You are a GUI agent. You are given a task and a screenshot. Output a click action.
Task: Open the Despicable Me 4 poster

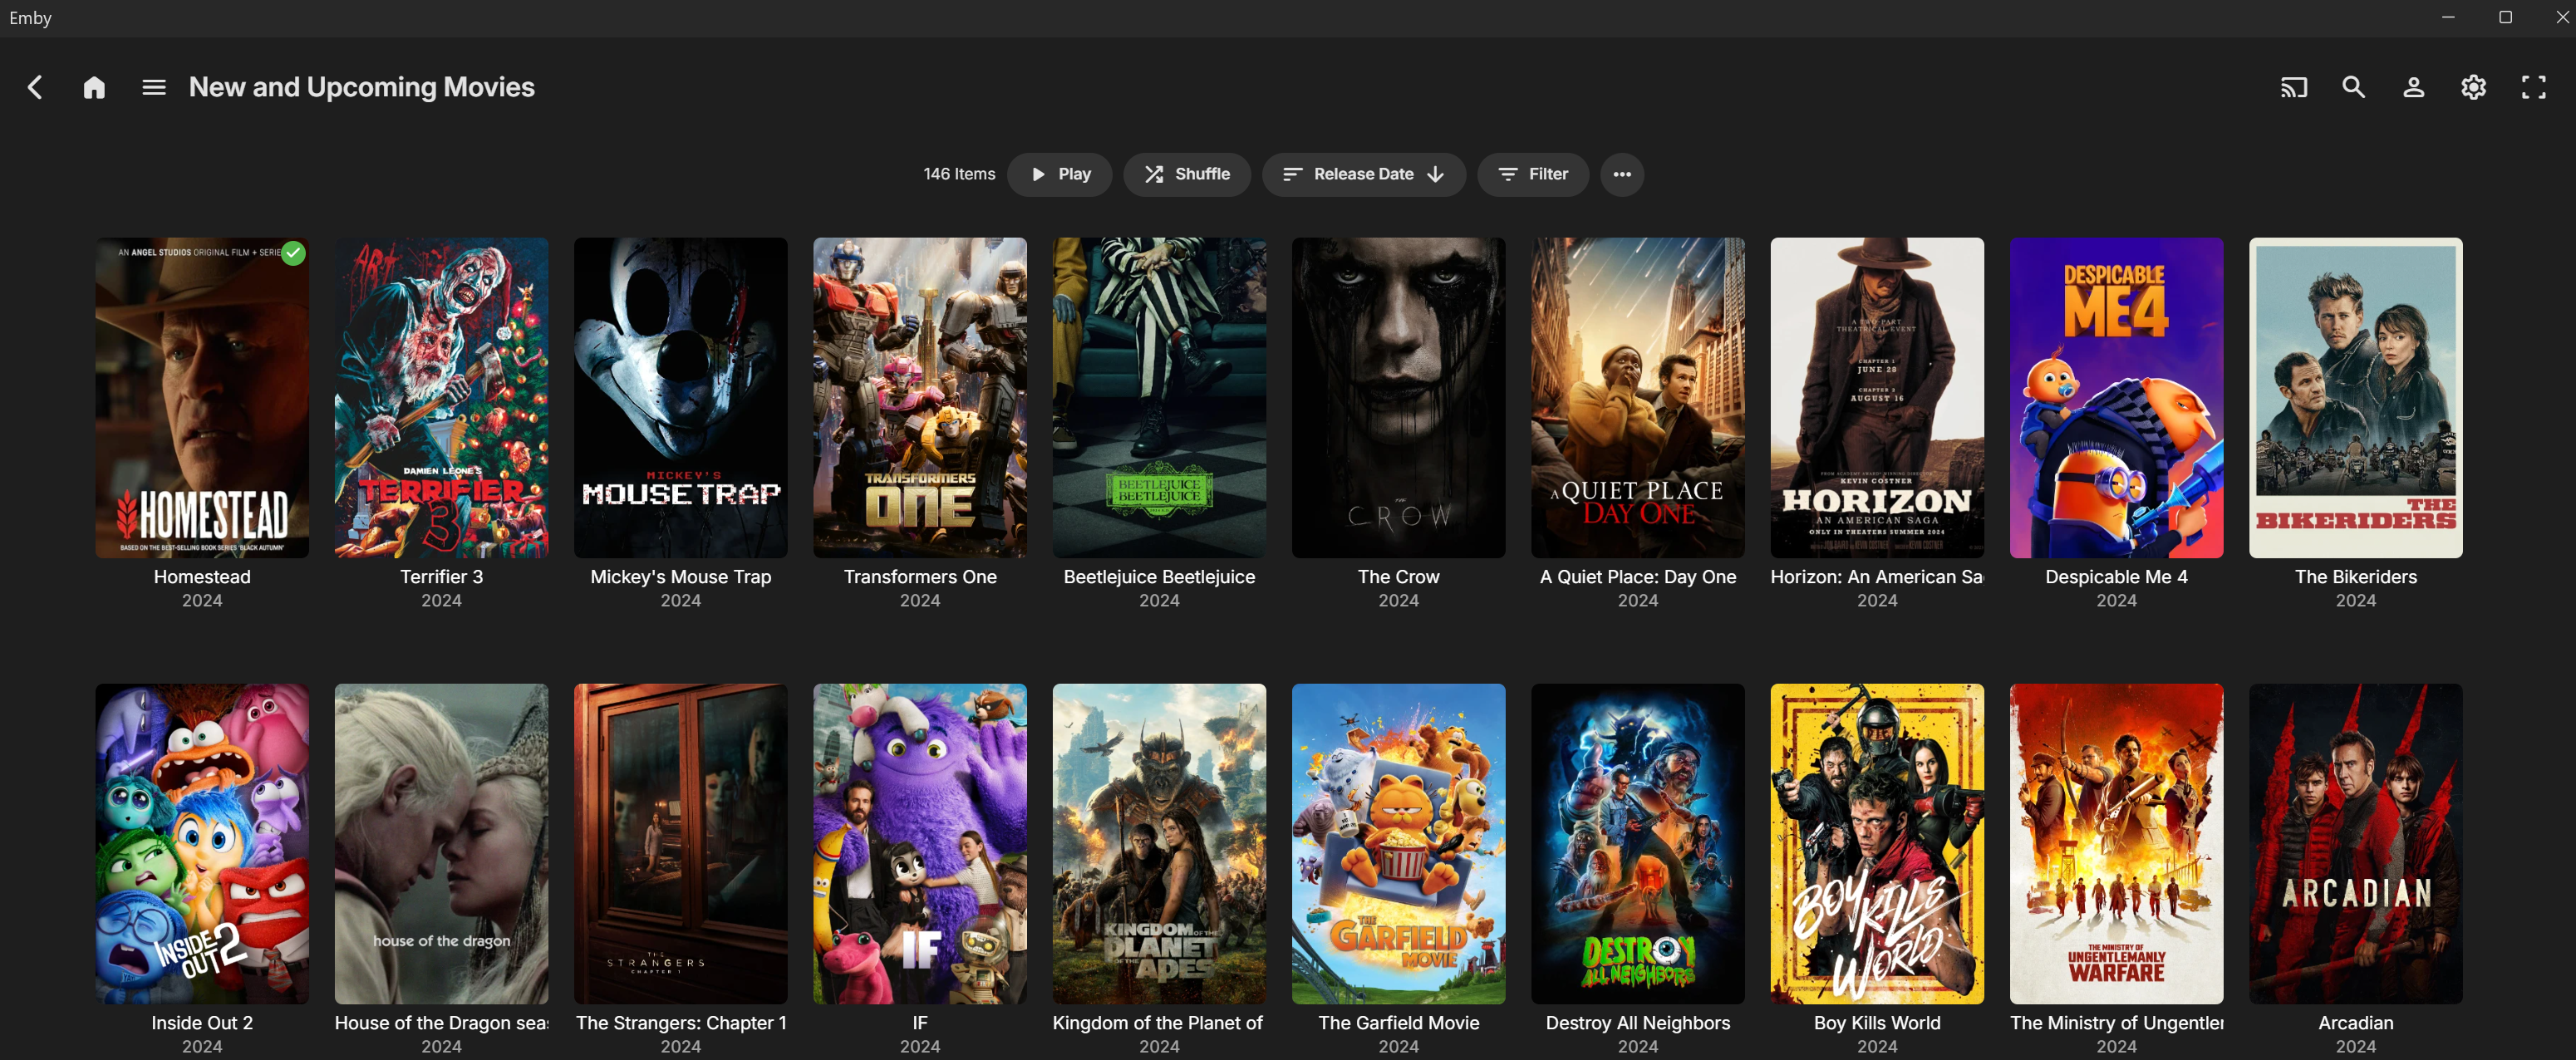(2117, 397)
